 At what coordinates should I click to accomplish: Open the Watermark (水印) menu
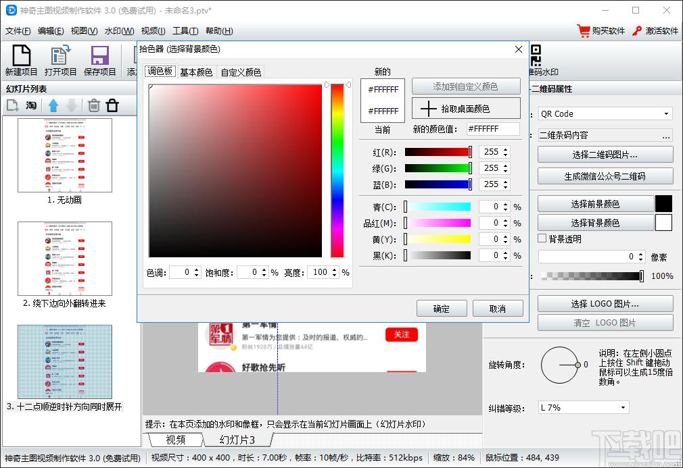click(x=119, y=31)
